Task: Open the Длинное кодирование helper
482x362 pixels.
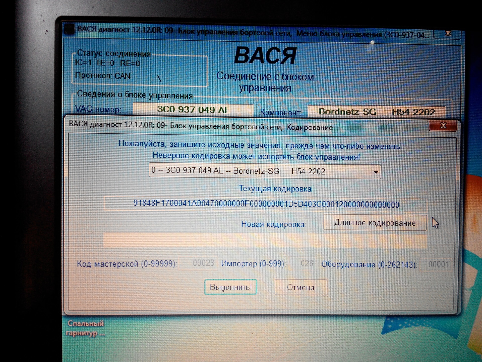Action: point(375,222)
